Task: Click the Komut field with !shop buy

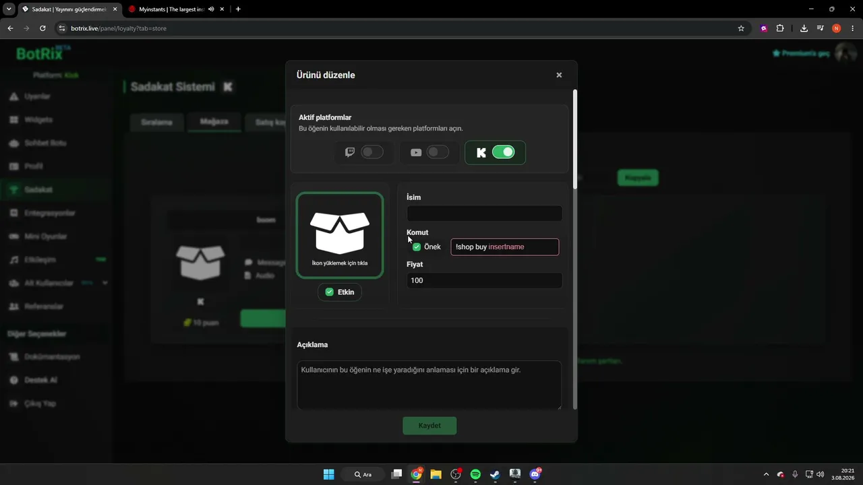Action: click(505, 247)
